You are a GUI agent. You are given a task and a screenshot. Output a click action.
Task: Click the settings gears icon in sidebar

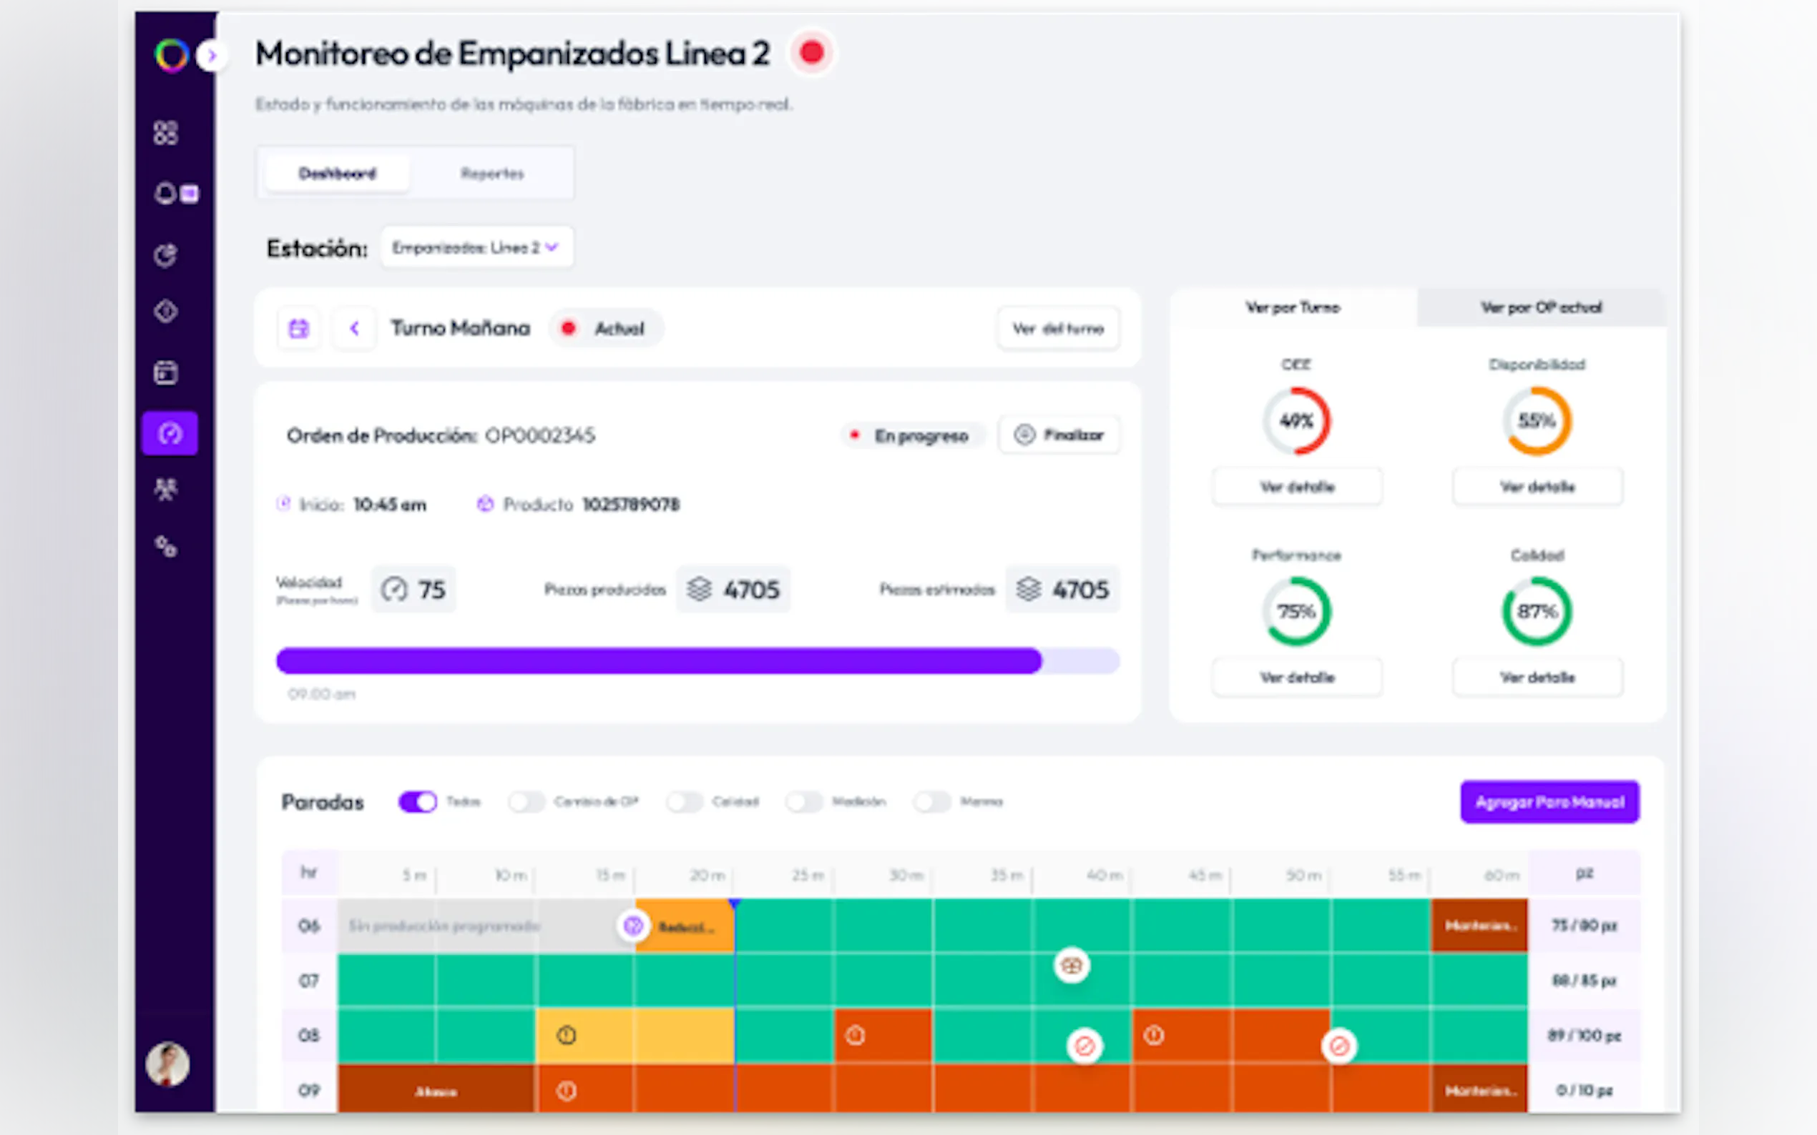(x=165, y=547)
